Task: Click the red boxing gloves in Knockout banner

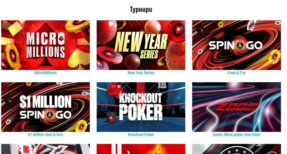Action: [x=115, y=90]
